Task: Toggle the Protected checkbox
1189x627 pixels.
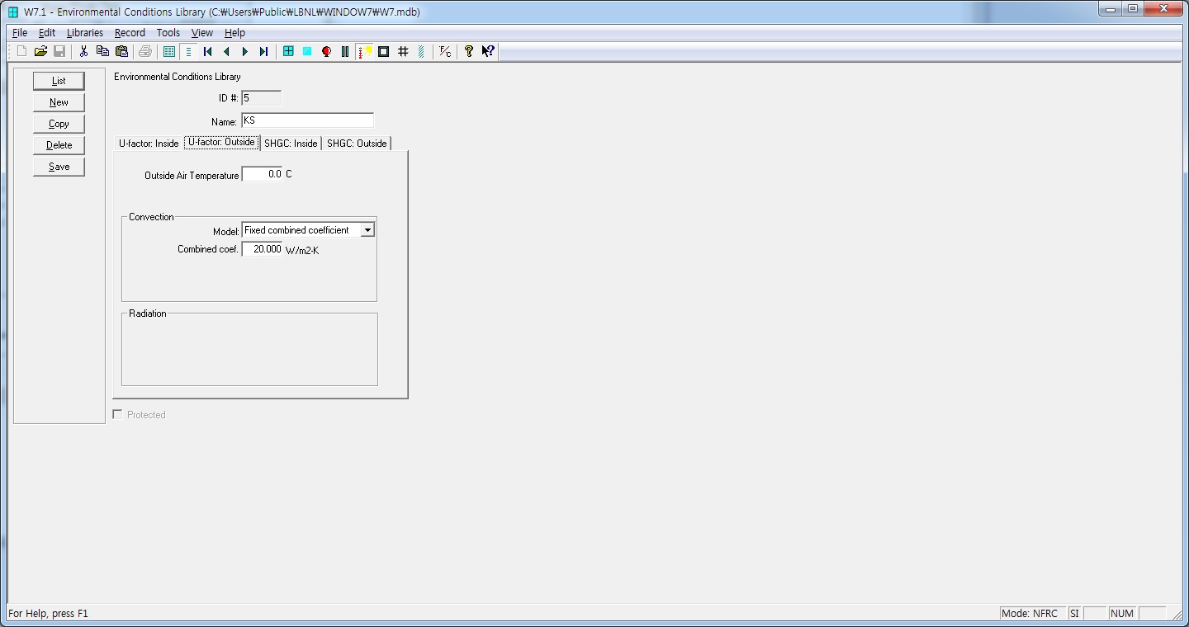Action: [117, 414]
